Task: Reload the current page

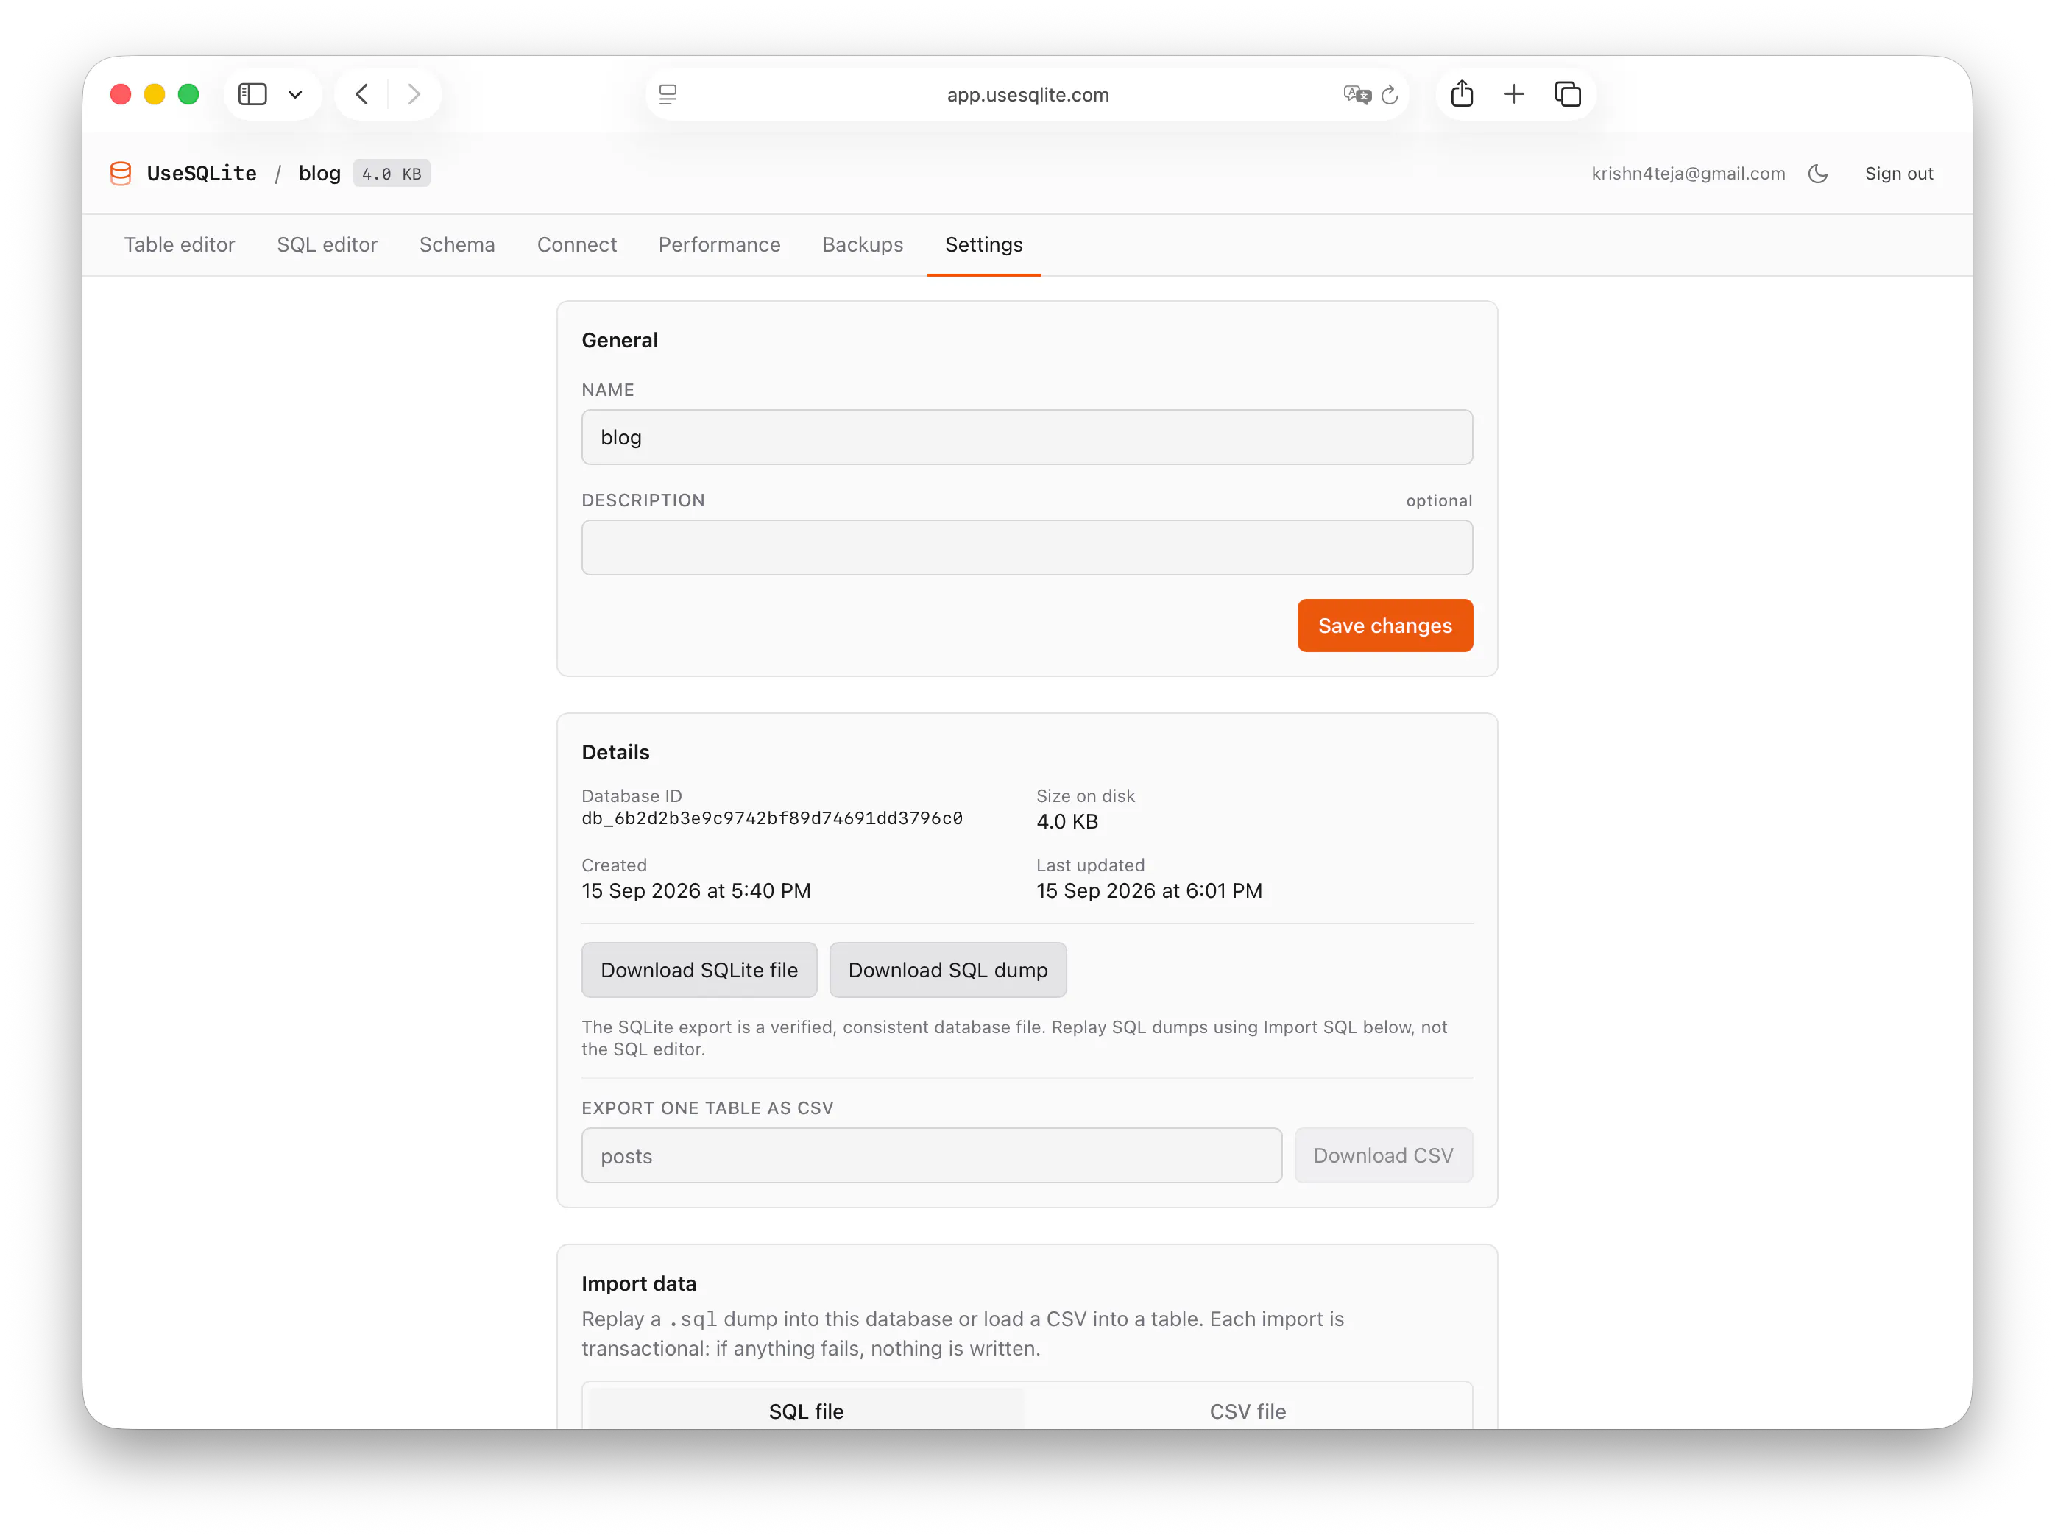Action: [1390, 93]
